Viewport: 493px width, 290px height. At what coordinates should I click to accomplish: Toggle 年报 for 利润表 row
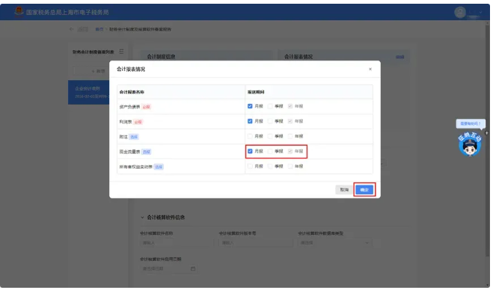tap(290, 121)
